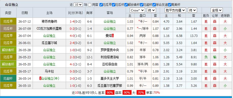Click the 1-4(0-2) score
Viewport: 233px width, 98px height.
(75, 22)
